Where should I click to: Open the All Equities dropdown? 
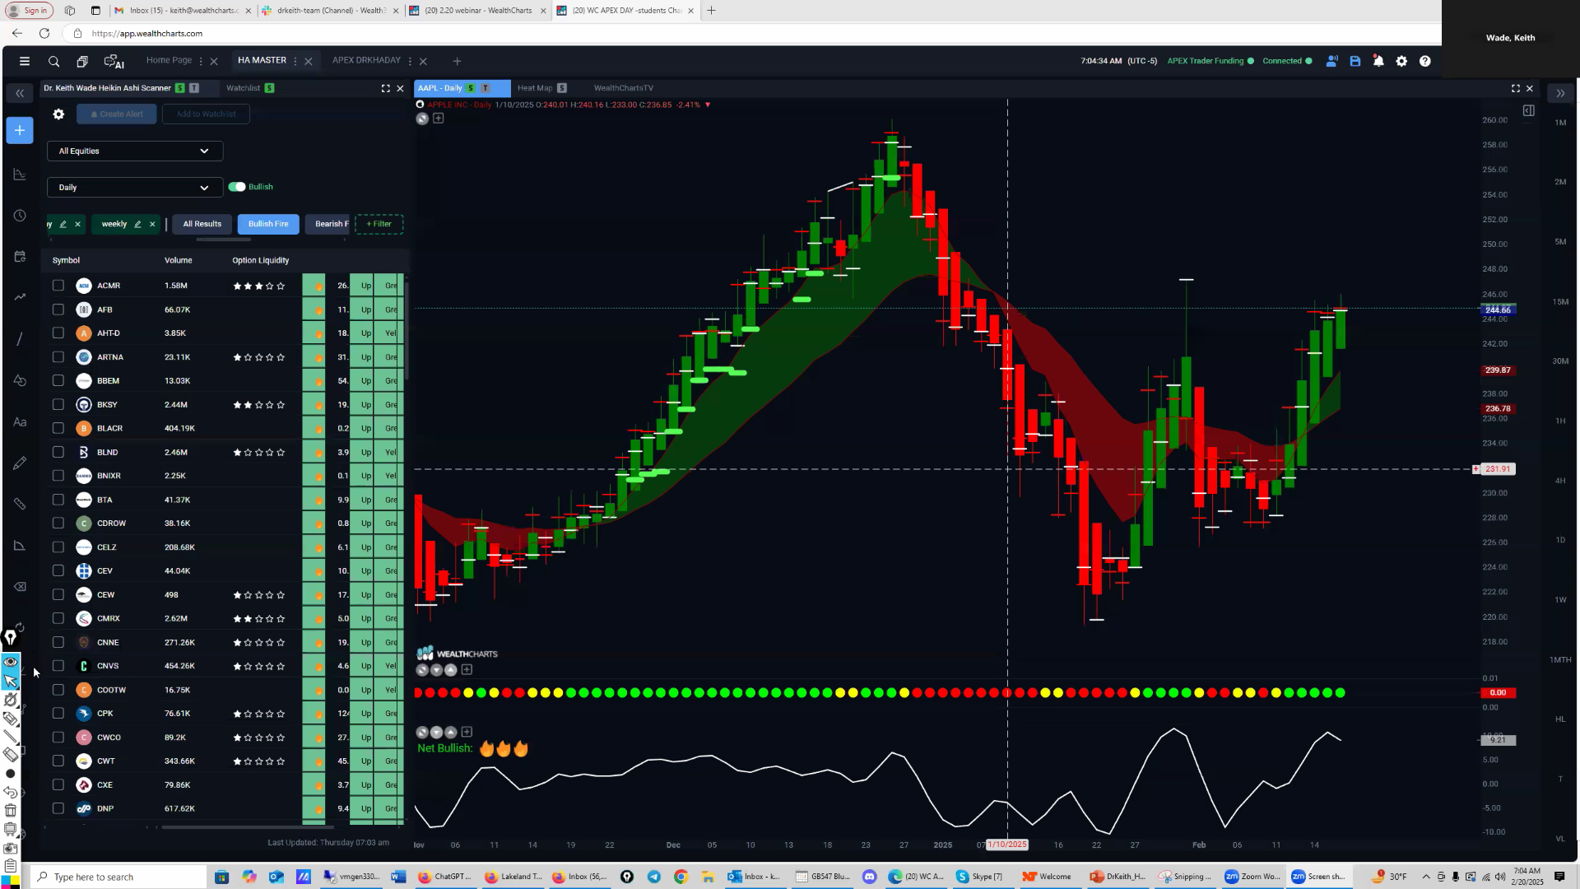click(135, 151)
